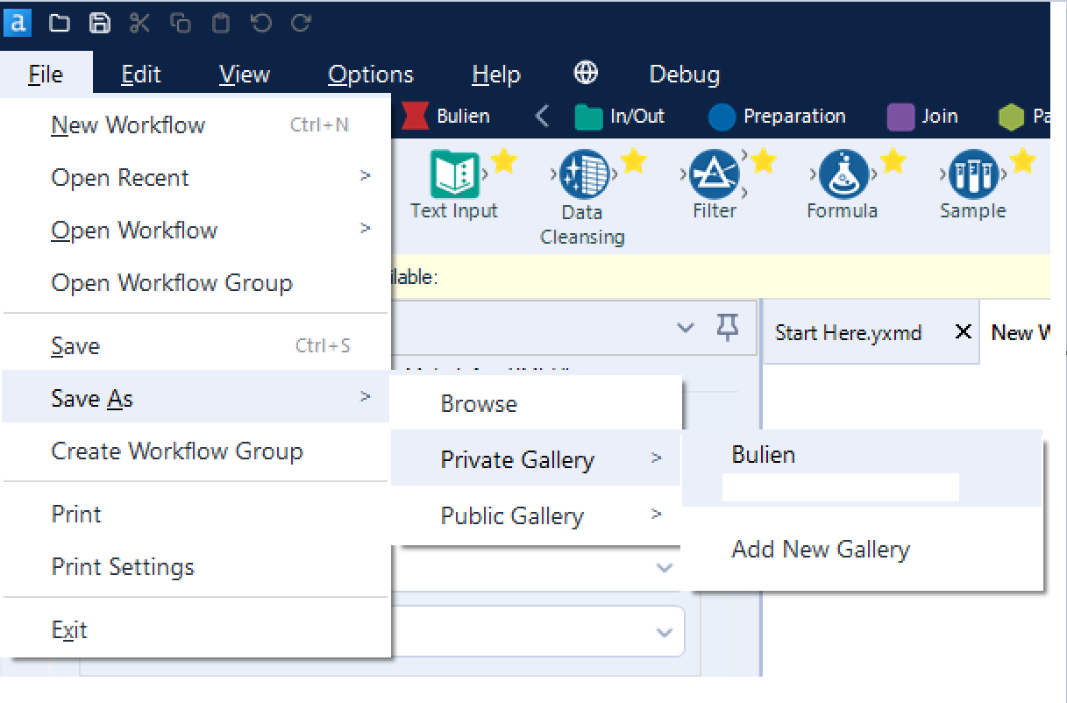This screenshot has height=703, width=1067.
Task: Click the gallery name input field under Bulien
Action: (x=840, y=487)
